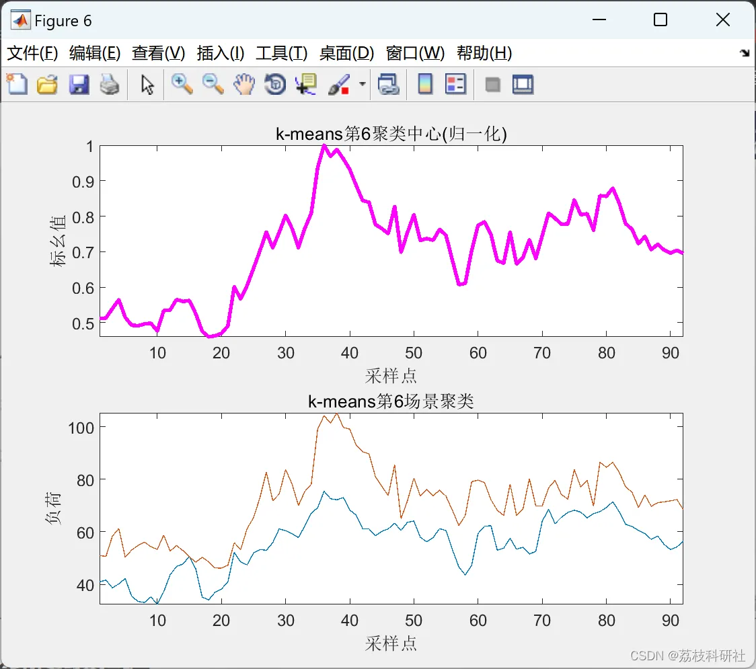Activate the Zoom Out magnifier tool
The width and height of the screenshot is (756, 669).
[213, 84]
